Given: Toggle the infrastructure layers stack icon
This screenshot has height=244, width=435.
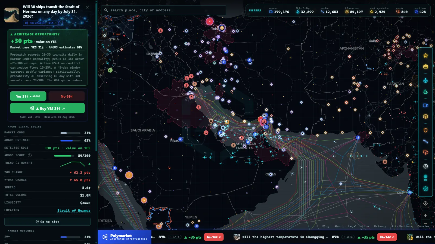Looking at the screenshot, I should 425,116.
